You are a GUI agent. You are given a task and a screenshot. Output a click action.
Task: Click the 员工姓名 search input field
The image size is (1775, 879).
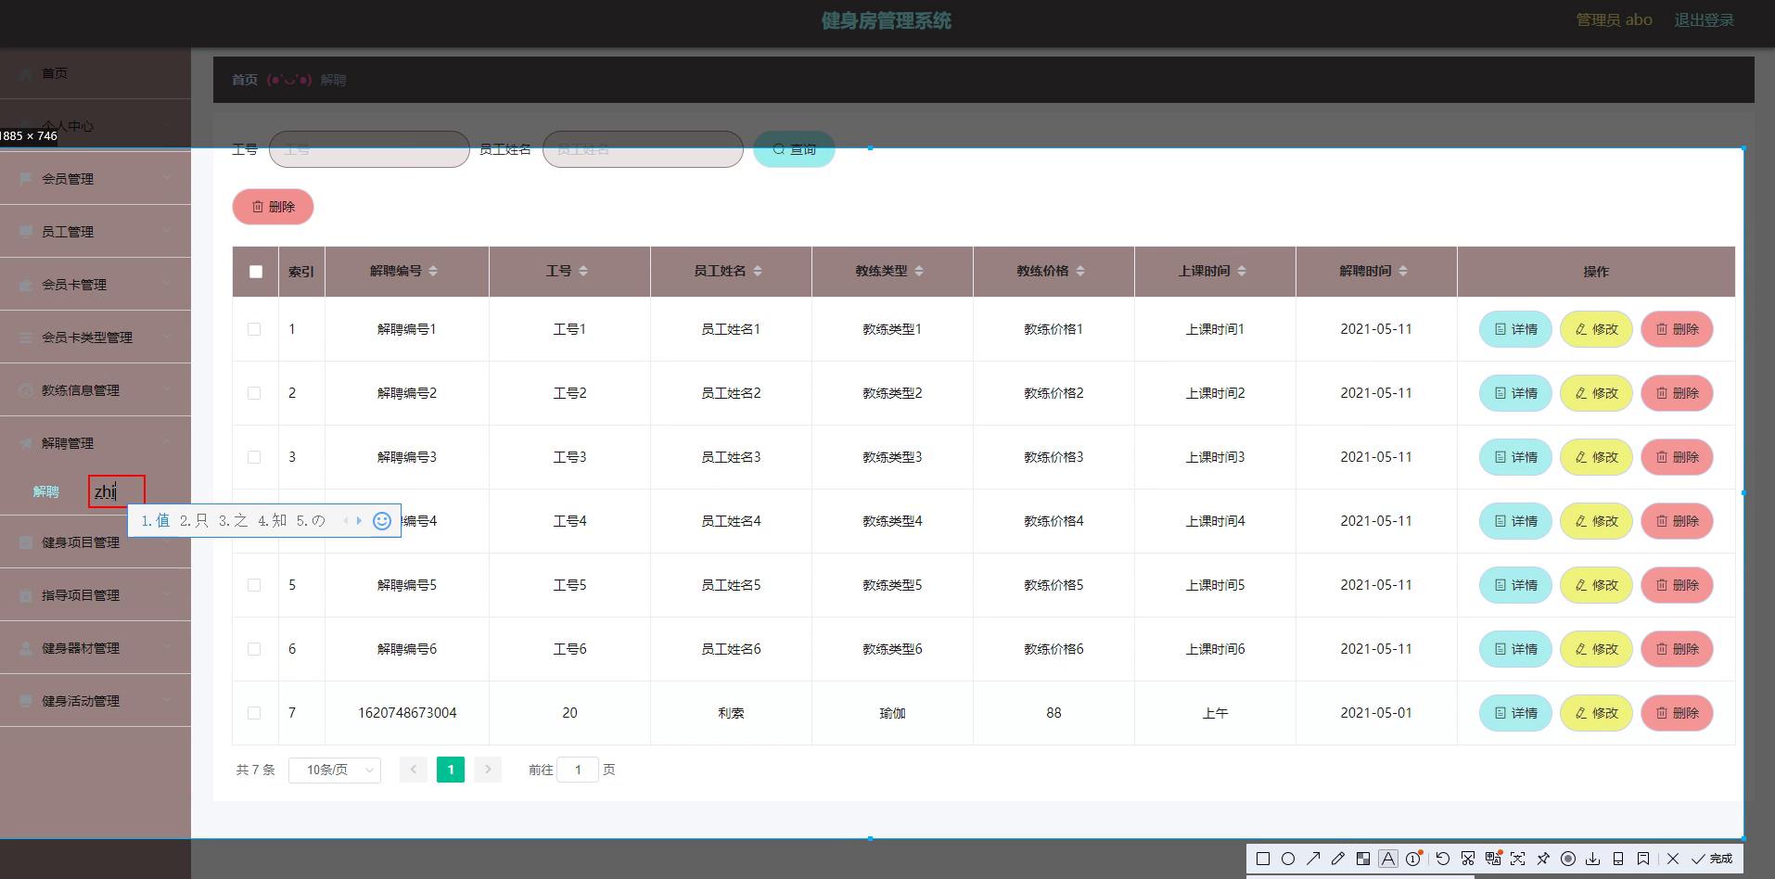tap(643, 149)
